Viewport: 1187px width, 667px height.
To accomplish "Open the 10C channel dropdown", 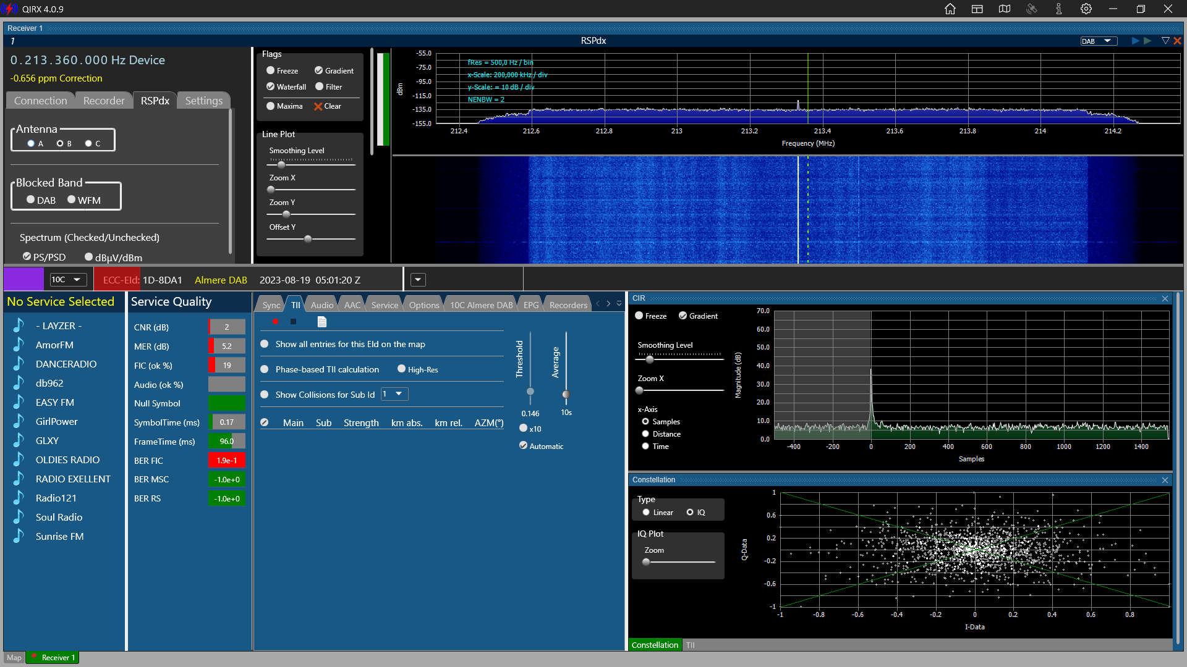I will tap(68, 280).
